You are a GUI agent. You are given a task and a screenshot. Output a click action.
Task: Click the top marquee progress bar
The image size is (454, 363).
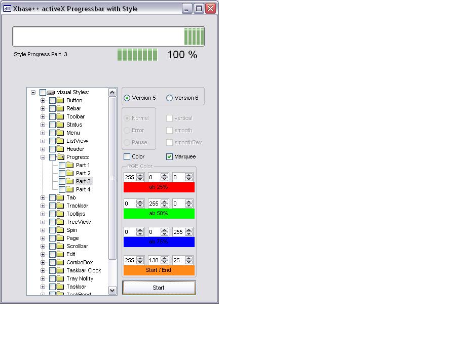(x=108, y=36)
